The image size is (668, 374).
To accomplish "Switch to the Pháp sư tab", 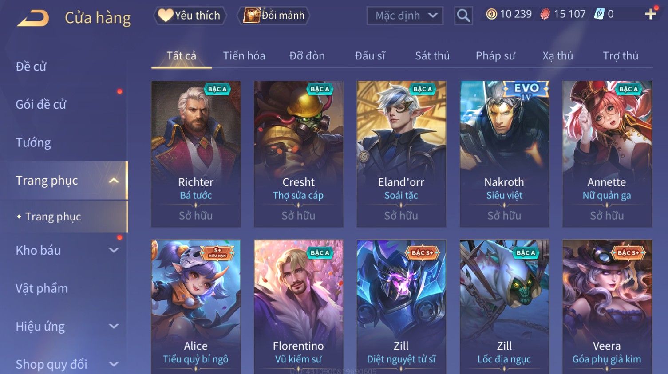I will pyautogui.click(x=495, y=56).
